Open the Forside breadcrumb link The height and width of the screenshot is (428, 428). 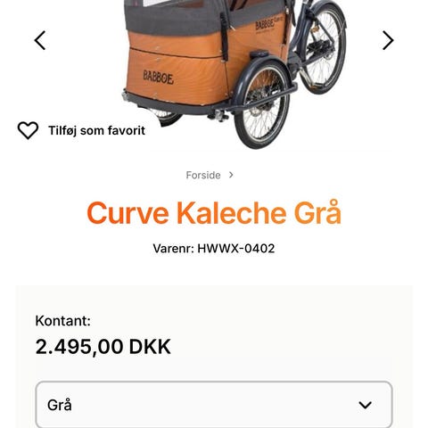click(x=203, y=175)
